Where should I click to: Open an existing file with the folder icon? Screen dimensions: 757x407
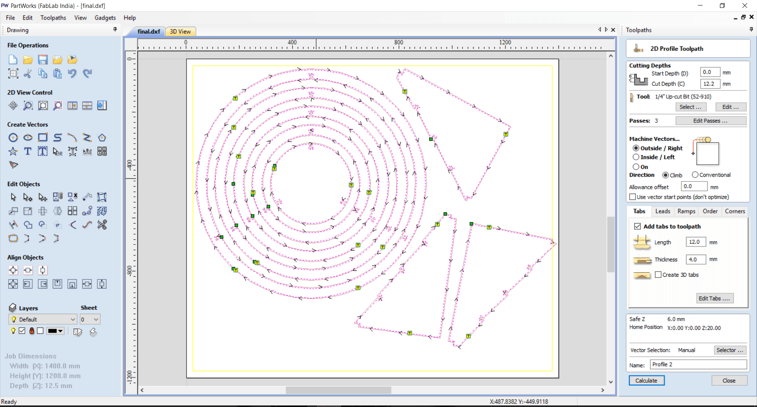28,59
